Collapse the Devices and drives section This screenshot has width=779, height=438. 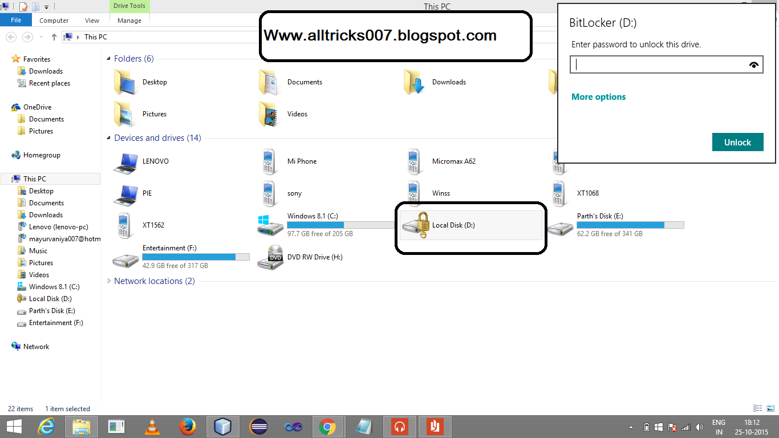tap(108, 137)
